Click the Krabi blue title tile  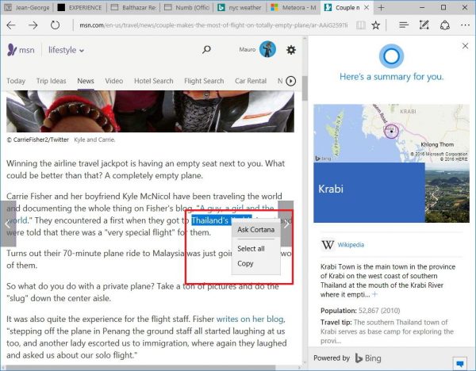pos(369,193)
